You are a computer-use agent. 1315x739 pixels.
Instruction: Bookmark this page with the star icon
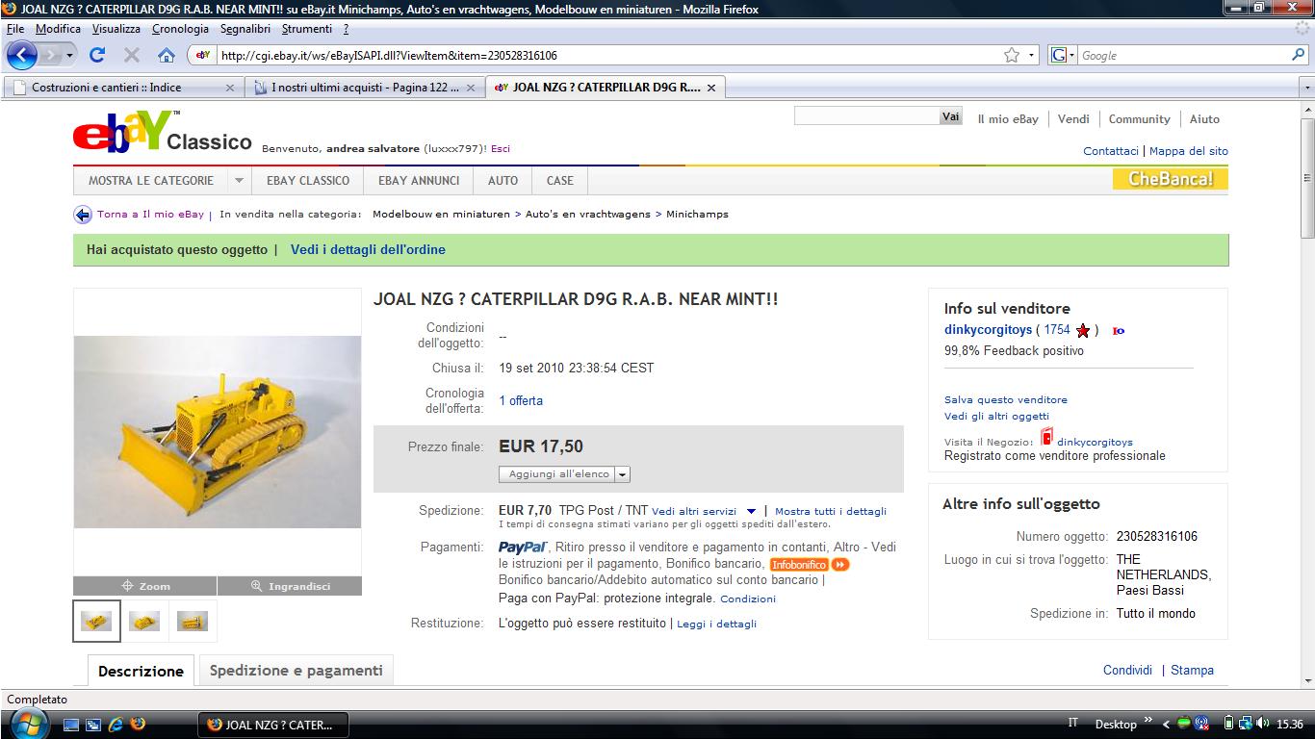1012,55
